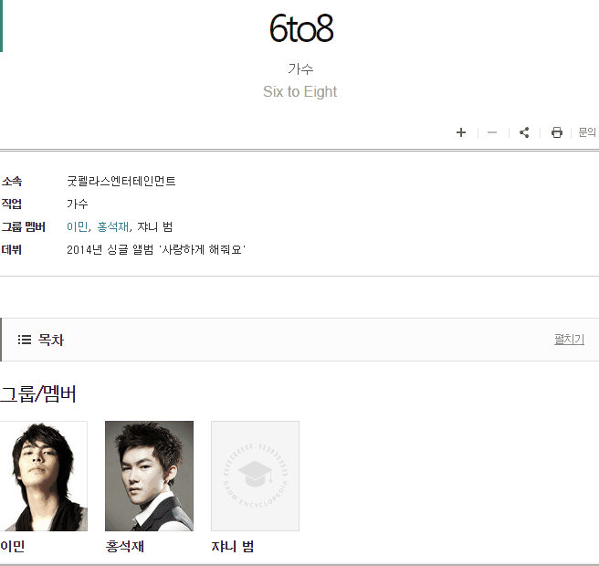This screenshot has height=566, width=599.
Task: Open the 이민 member link
Action: coord(78,226)
